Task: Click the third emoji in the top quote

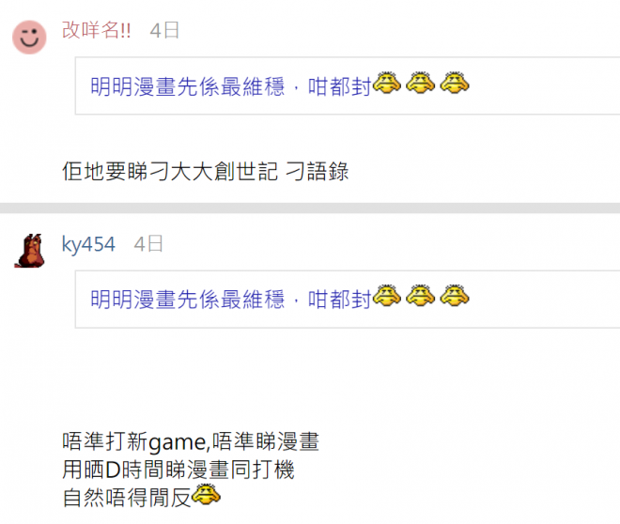Action: [455, 83]
